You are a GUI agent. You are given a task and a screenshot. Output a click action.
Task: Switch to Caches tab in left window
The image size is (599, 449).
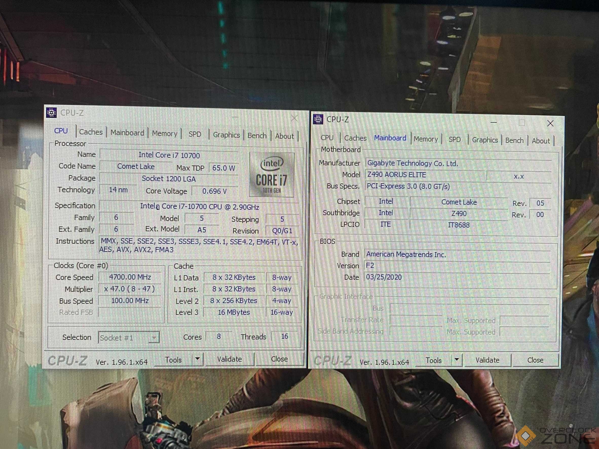(91, 132)
